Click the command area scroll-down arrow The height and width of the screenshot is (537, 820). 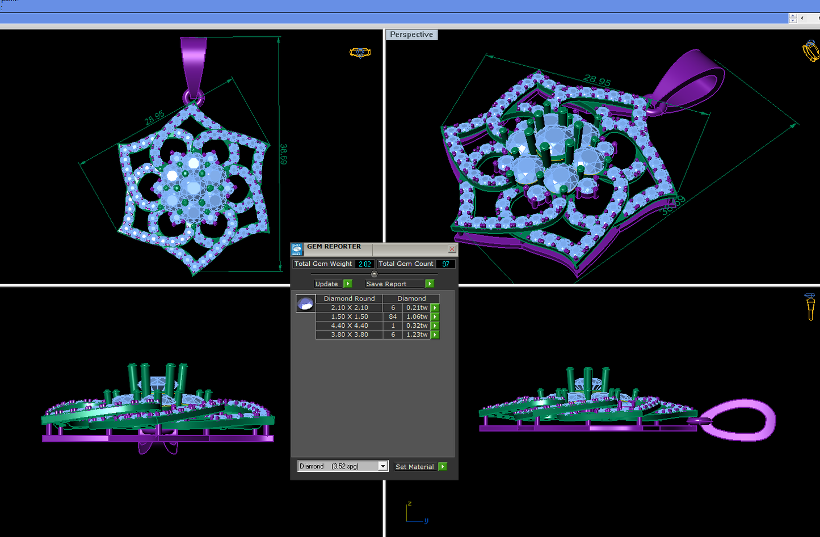[x=793, y=20]
